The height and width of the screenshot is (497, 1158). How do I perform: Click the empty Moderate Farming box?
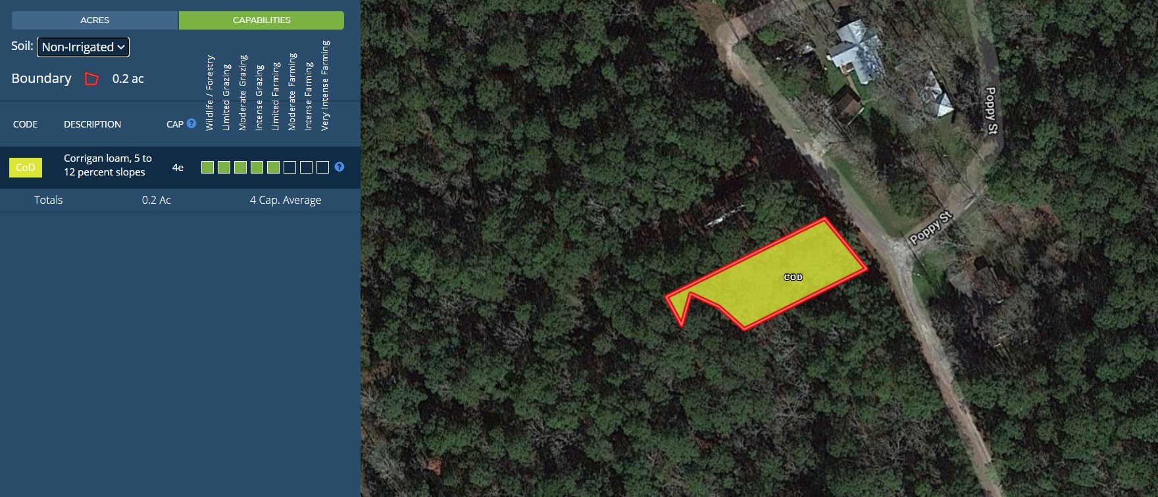[289, 168]
